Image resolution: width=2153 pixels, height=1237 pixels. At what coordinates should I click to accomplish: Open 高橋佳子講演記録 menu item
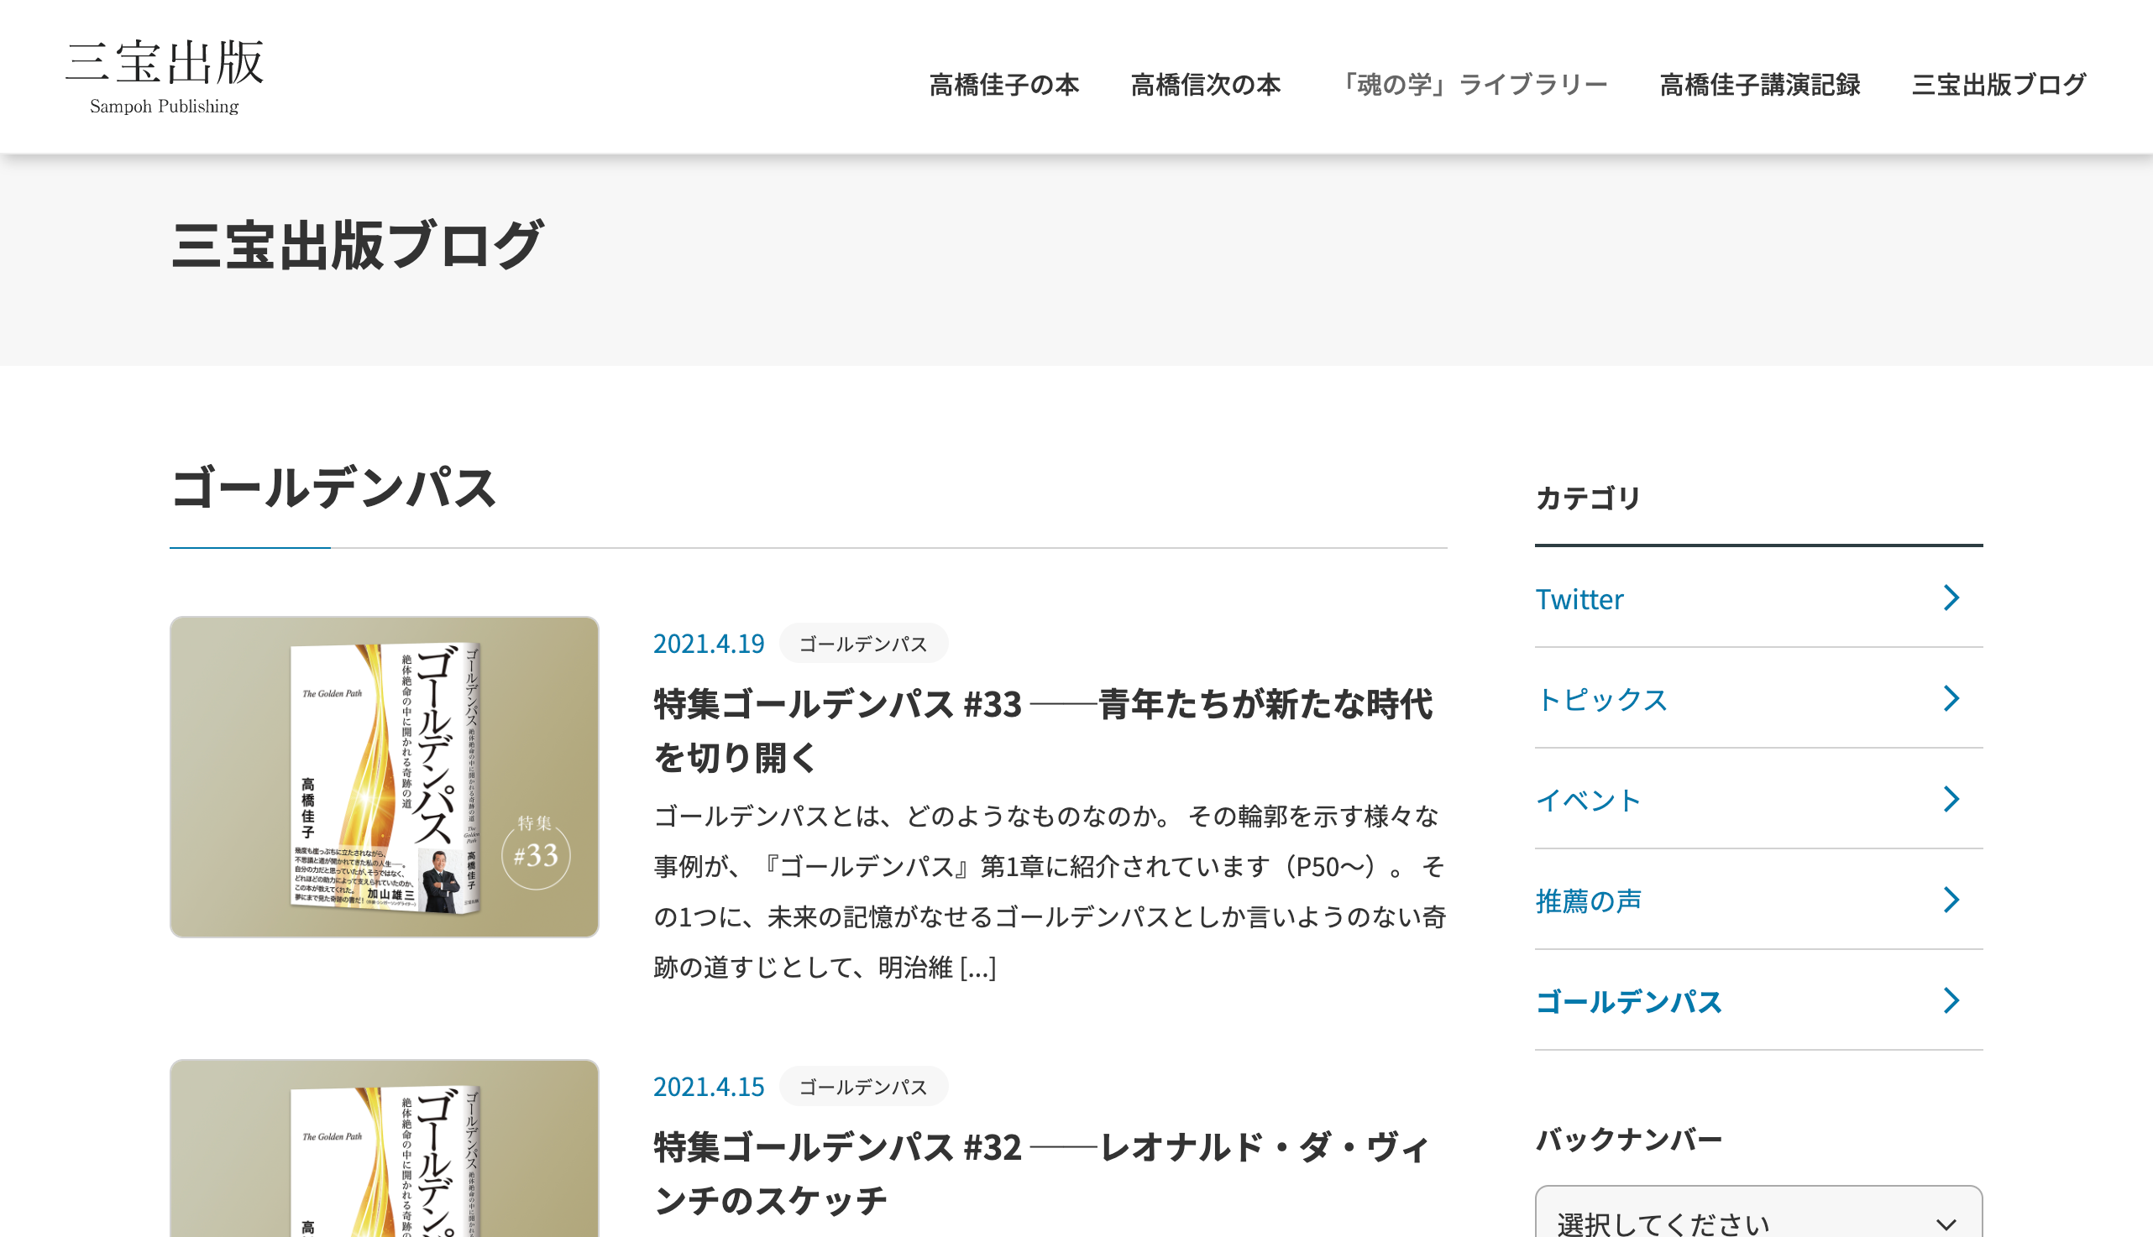[1759, 85]
